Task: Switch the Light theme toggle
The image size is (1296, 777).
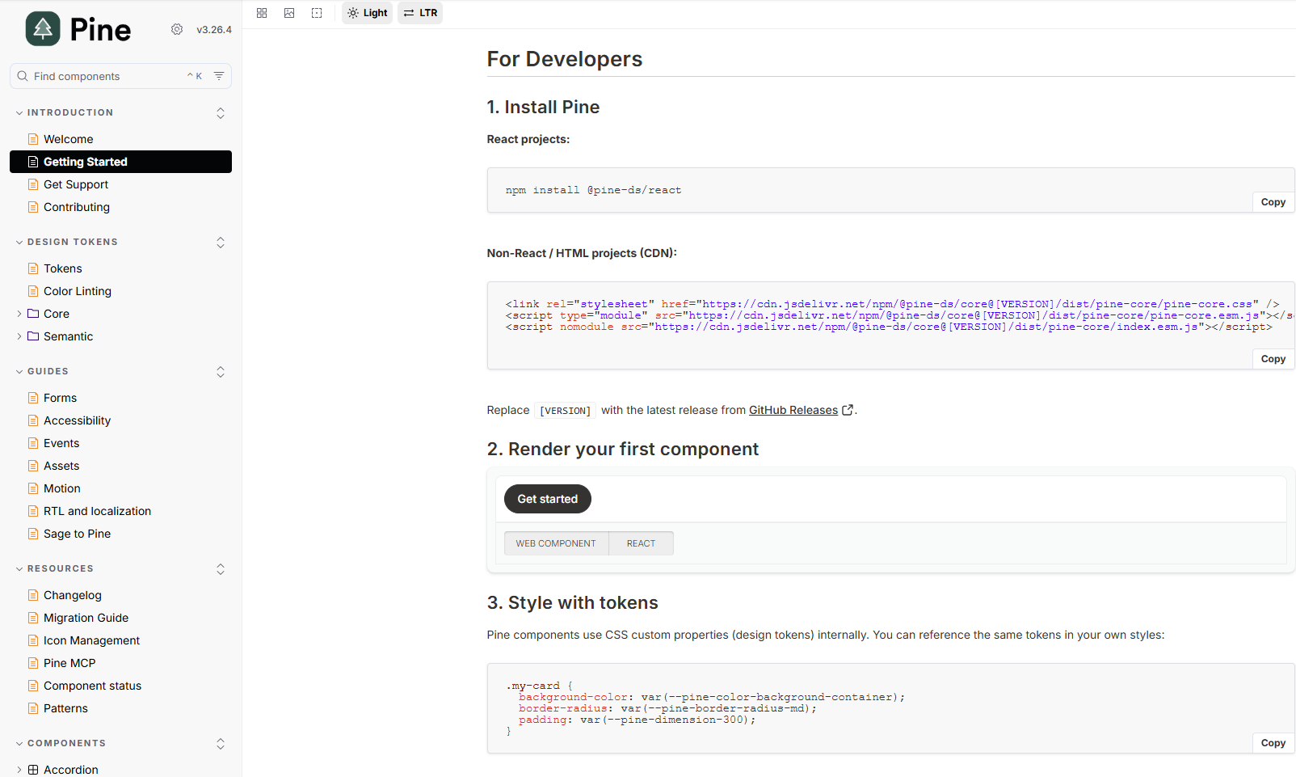Action: click(x=367, y=13)
